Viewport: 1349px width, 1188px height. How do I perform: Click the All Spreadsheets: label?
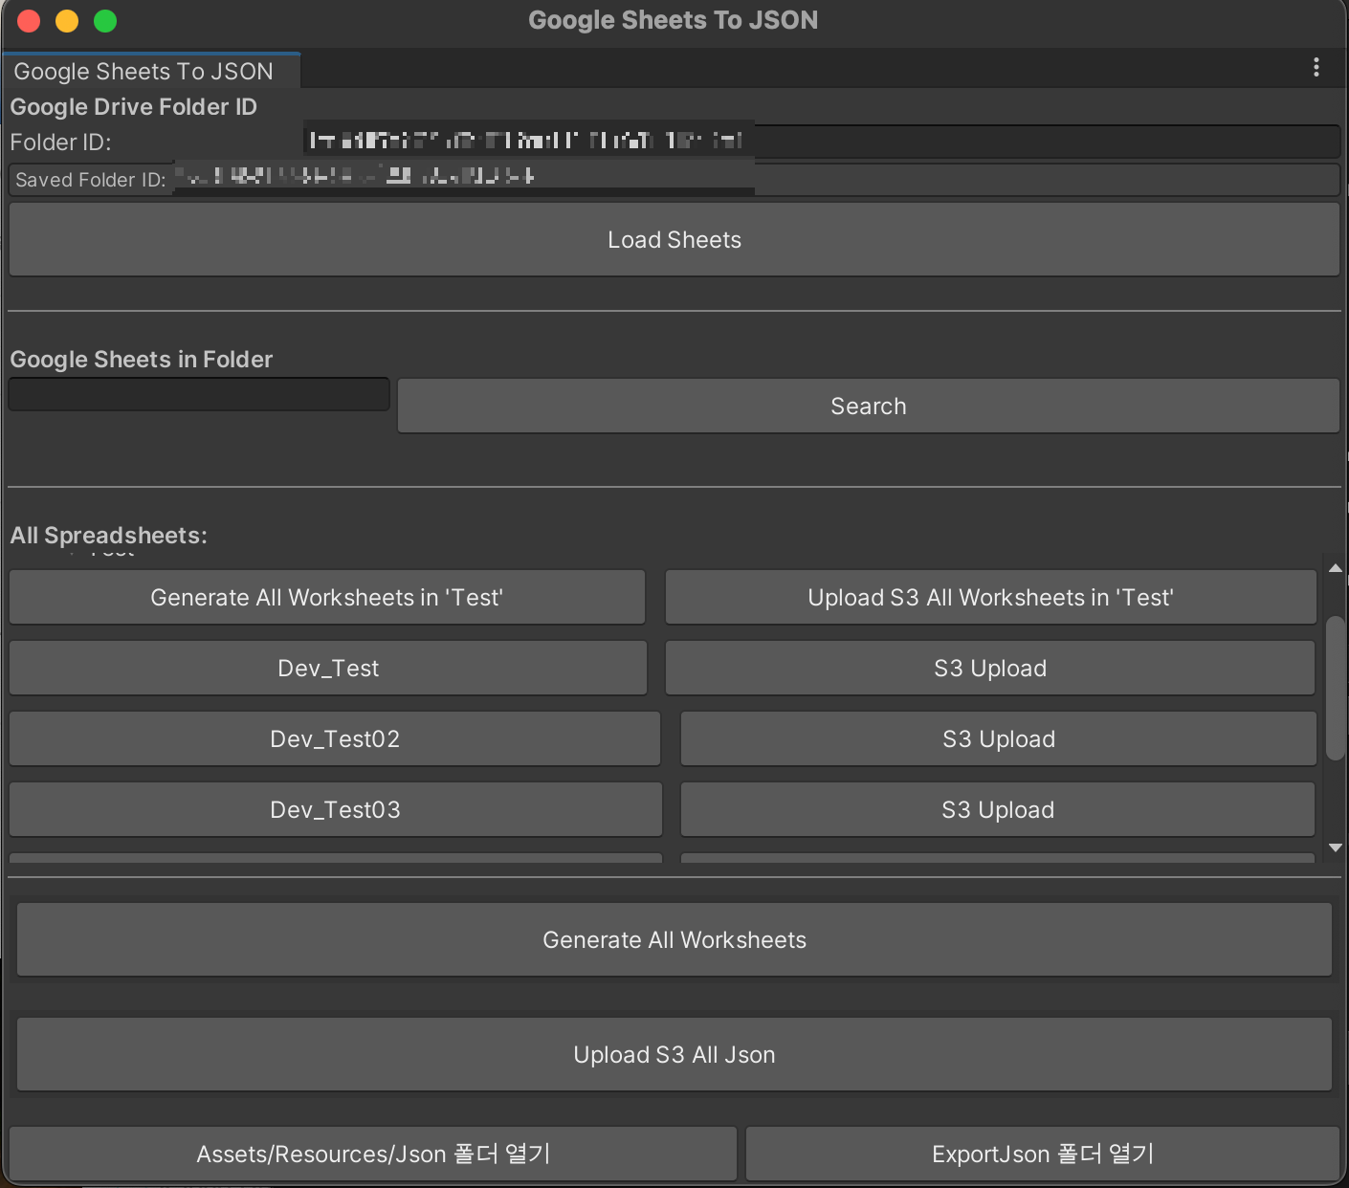(109, 536)
